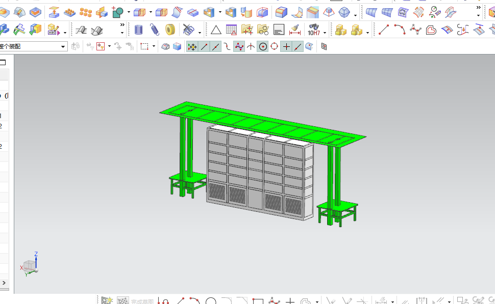Expand the navigator panel right arrow
The width and height of the screenshot is (495, 304).
pyautogui.click(x=4, y=283)
